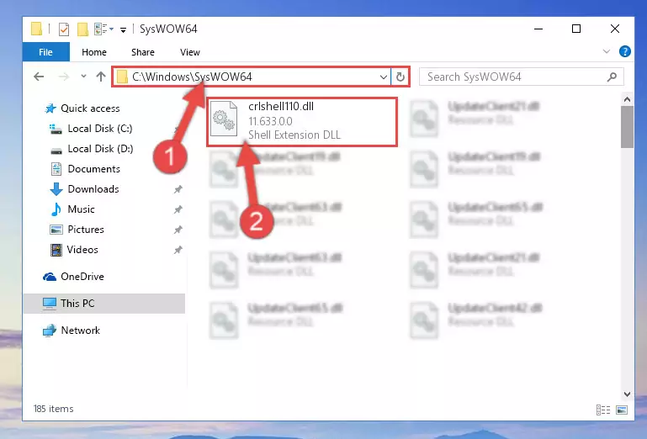647x439 pixels.
Task: Click the file list scrollbar up arrow
Action: (x=627, y=99)
